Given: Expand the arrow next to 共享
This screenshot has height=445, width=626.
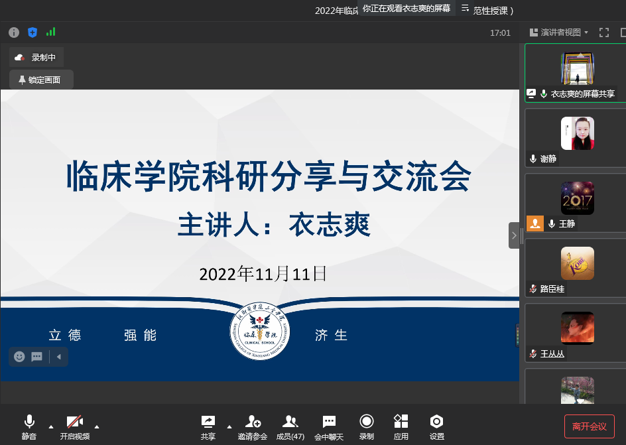Looking at the screenshot, I should coord(229,426).
